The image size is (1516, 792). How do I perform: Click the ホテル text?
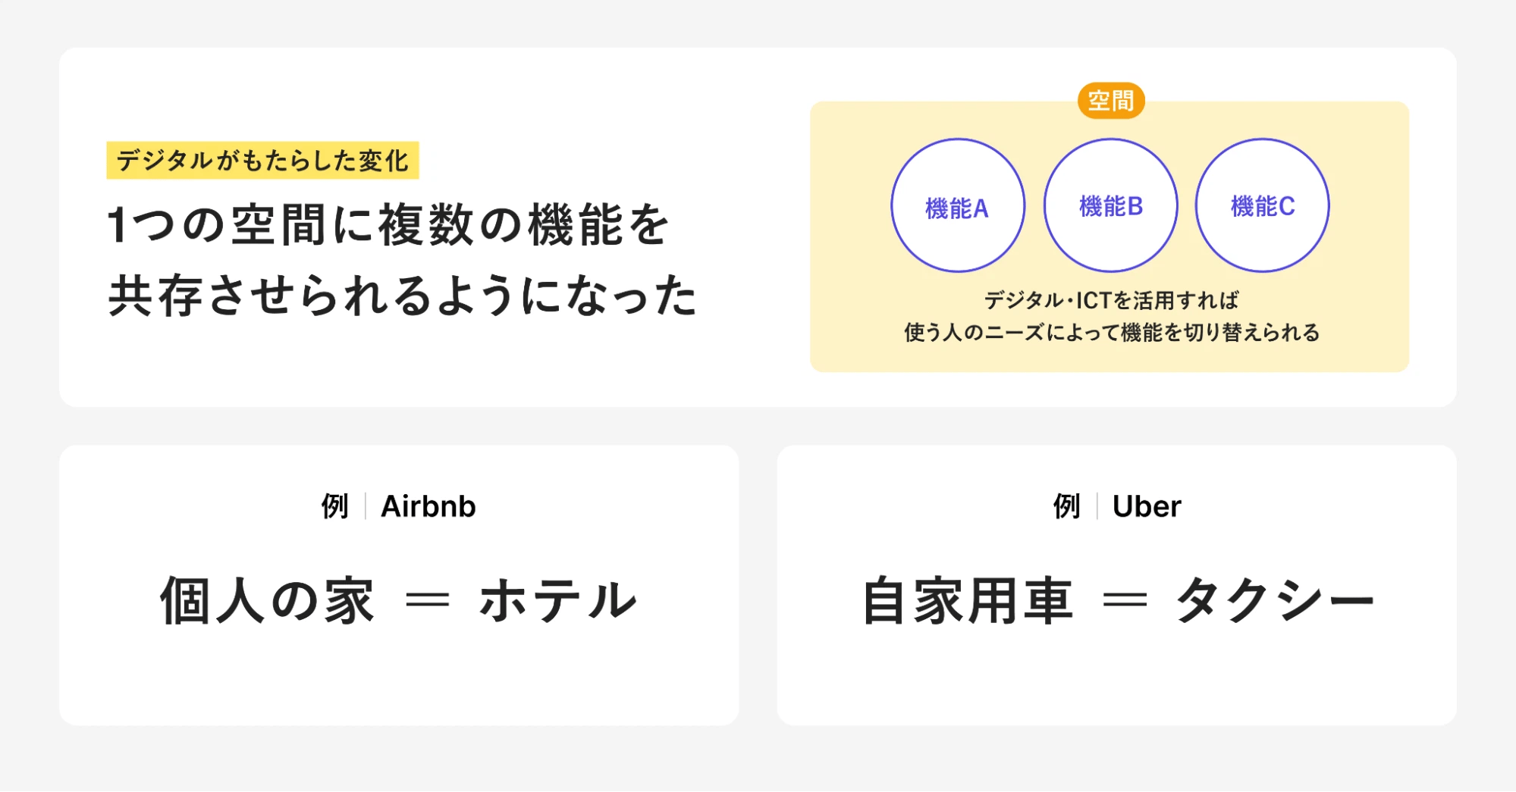click(x=558, y=601)
